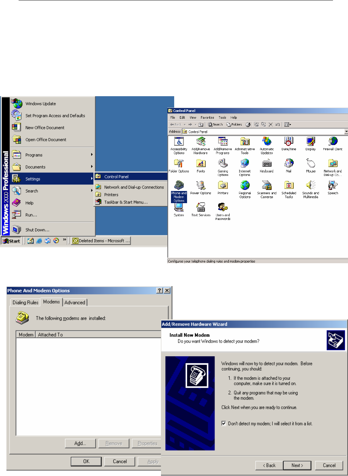Viewport: 348px width, 476px height.
Task: Open Sounds and Multimedia icon
Action: [311, 190]
